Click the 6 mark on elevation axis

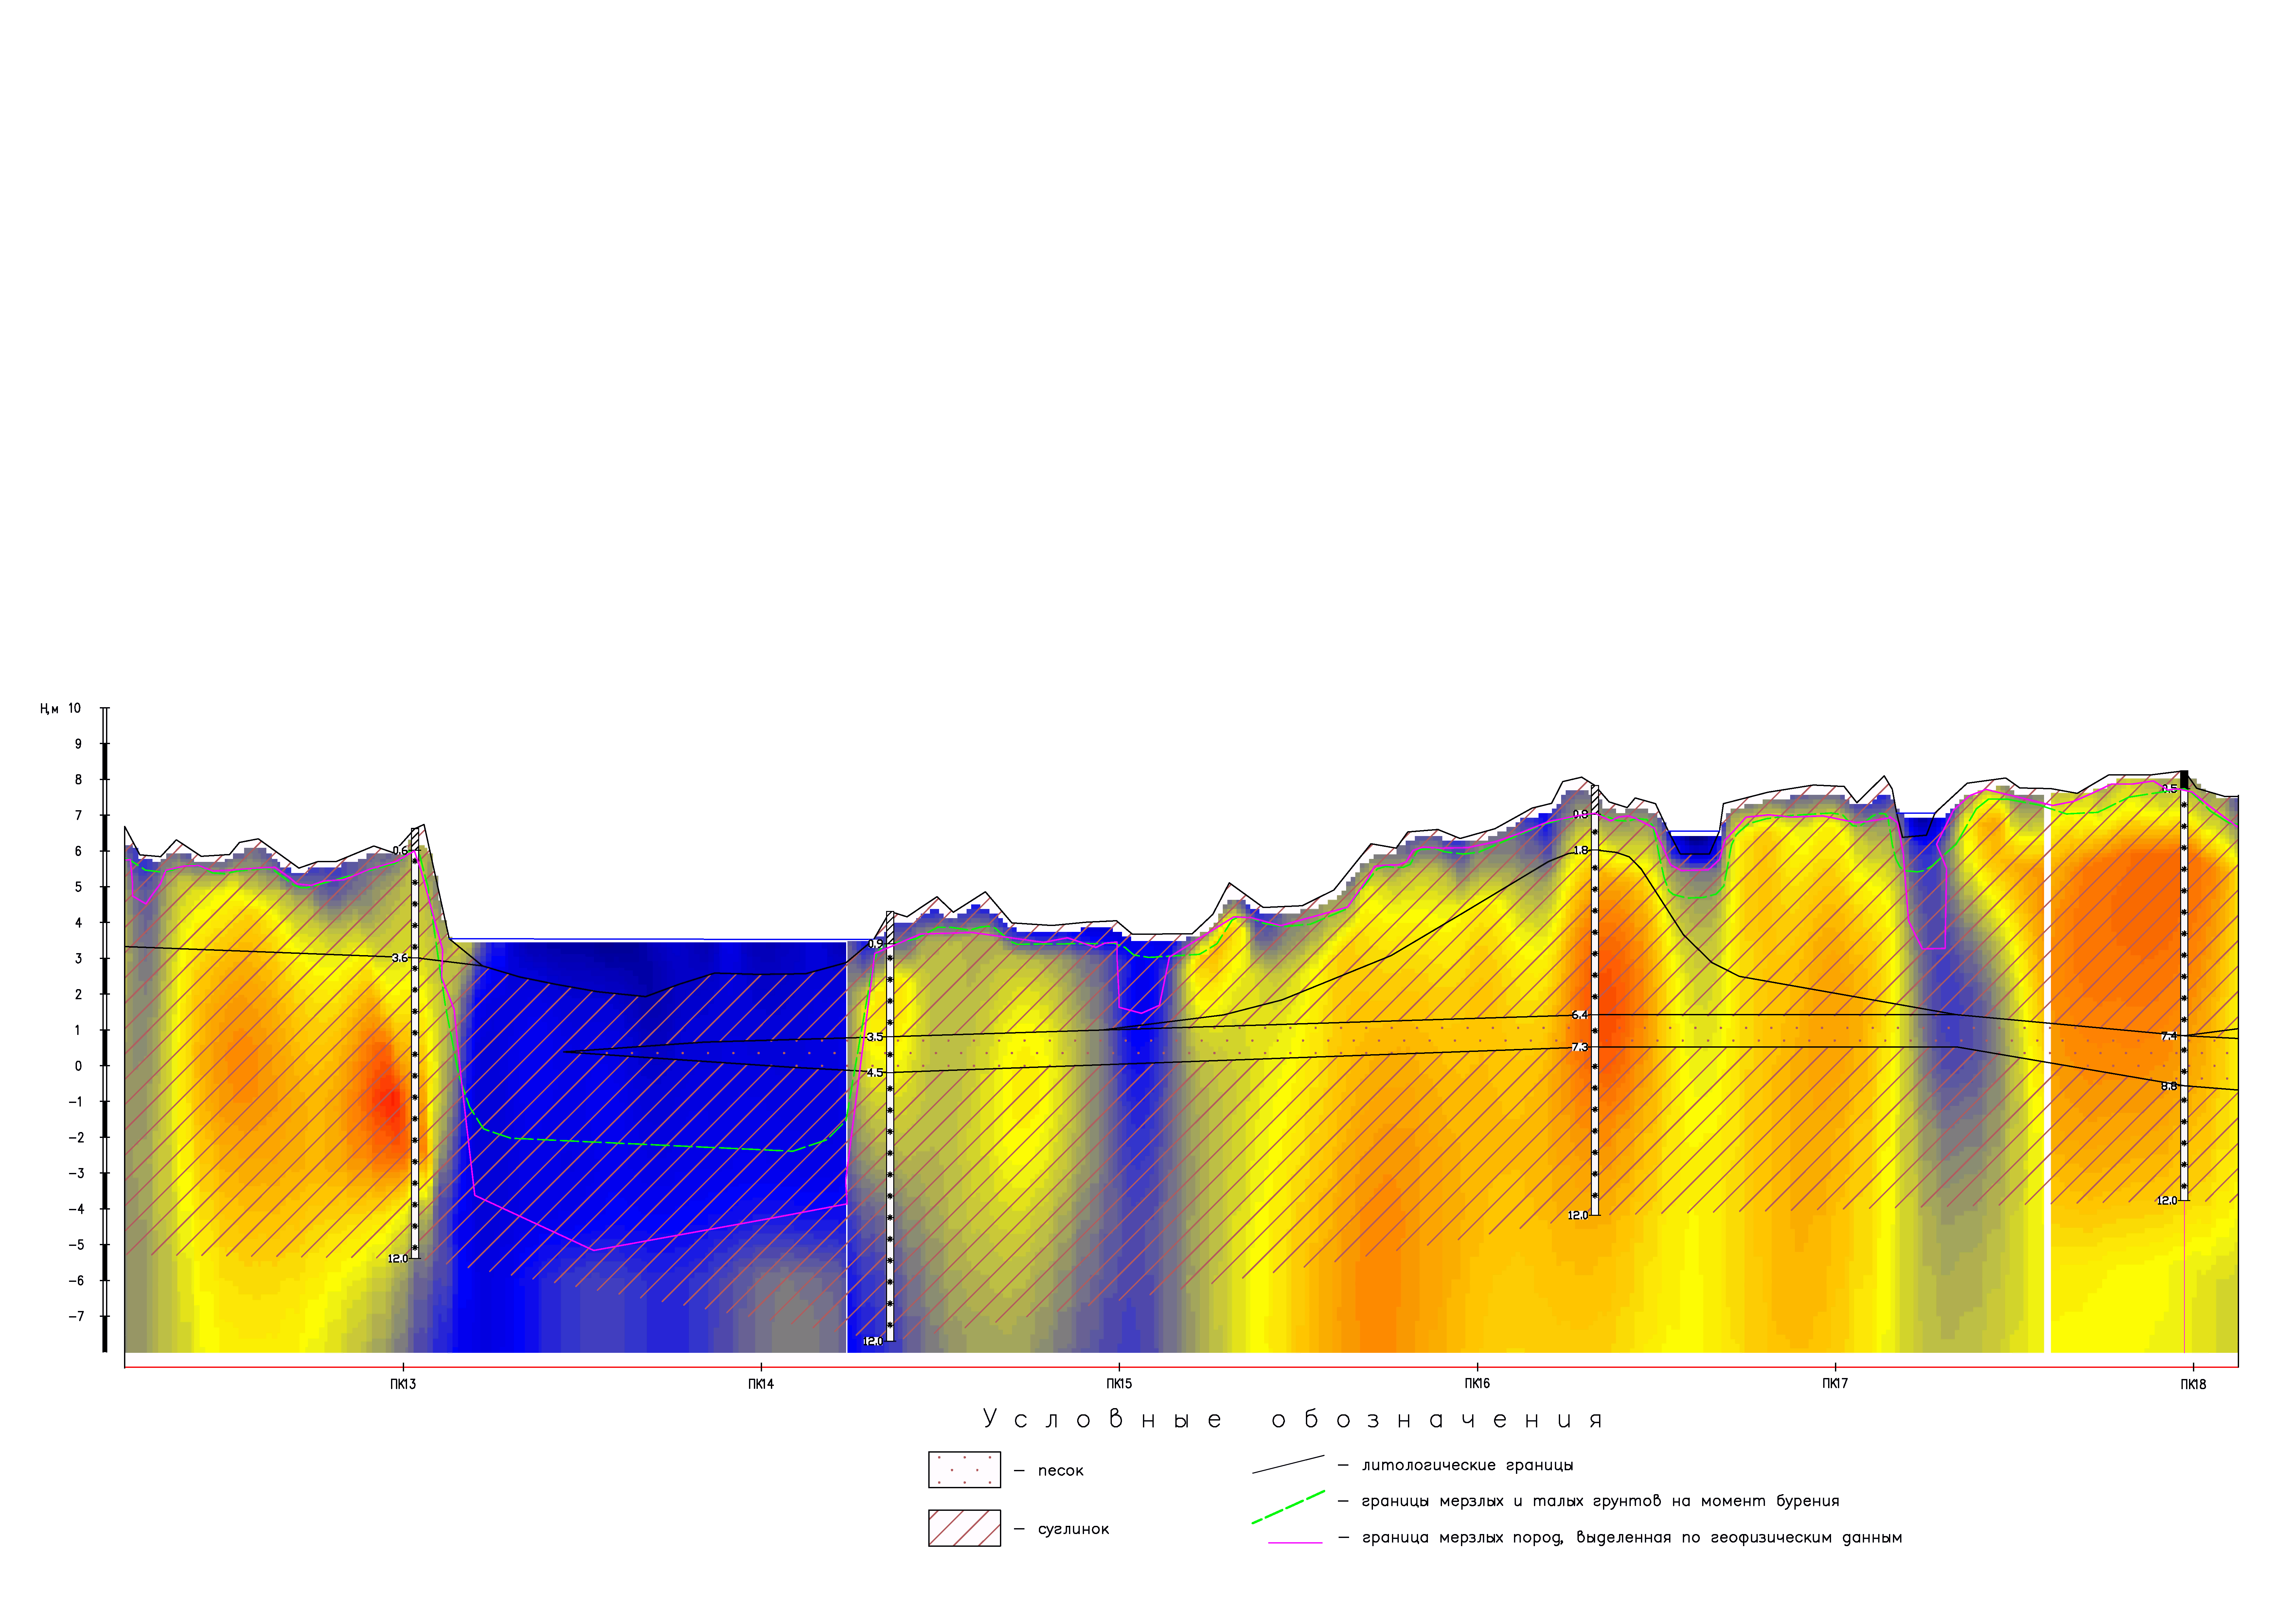[x=78, y=851]
